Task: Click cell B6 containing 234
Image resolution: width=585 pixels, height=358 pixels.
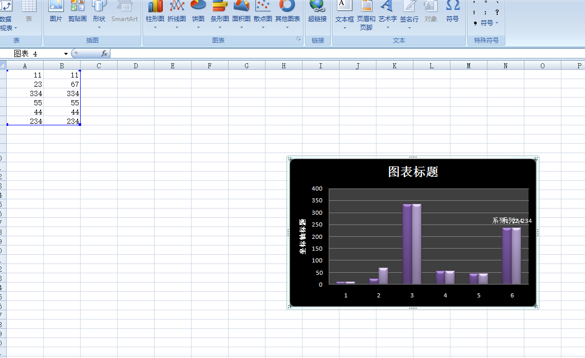Action: click(62, 121)
